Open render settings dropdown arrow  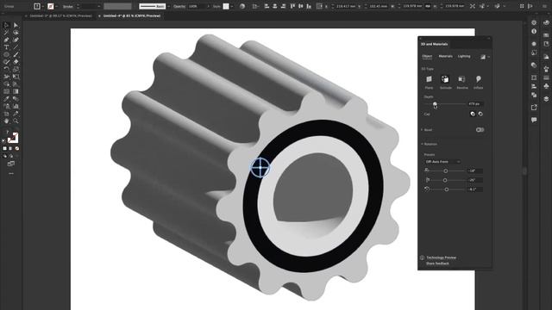[x=489, y=57]
